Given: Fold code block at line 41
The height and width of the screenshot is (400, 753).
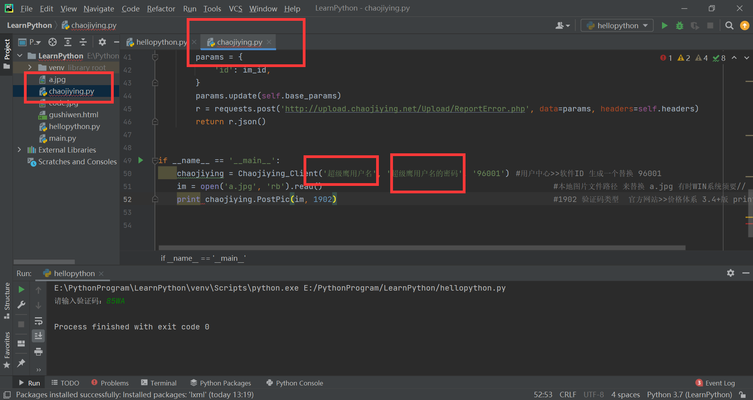Looking at the screenshot, I should (155, 57).
